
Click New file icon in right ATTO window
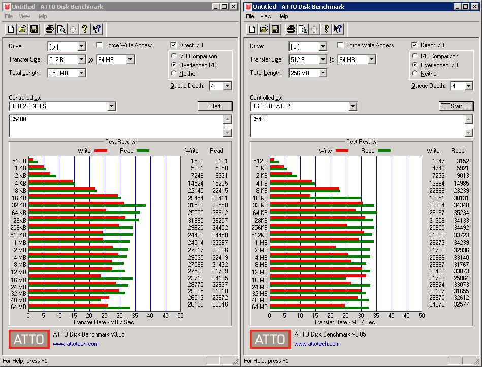252,29
